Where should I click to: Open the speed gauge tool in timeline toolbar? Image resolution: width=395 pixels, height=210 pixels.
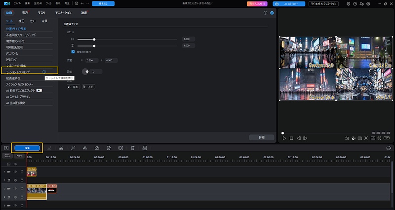tap(97, 148)
